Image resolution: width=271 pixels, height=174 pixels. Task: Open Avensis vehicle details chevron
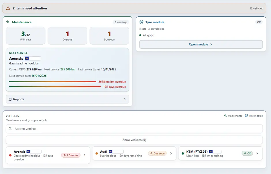click(85, 155)
